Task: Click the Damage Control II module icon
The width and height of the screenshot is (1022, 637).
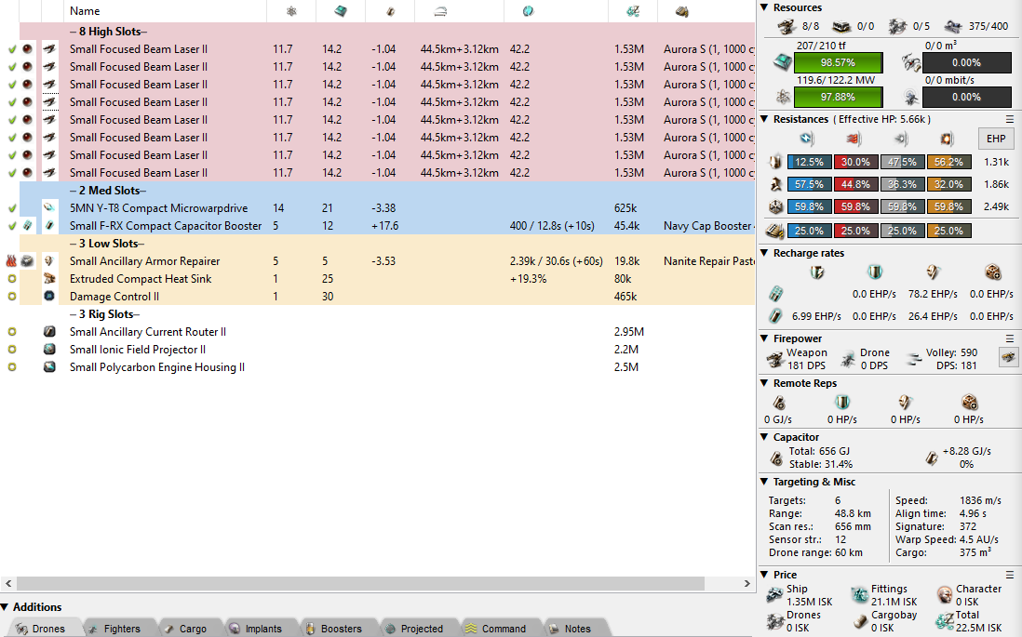Action: [x=49, y=297]
